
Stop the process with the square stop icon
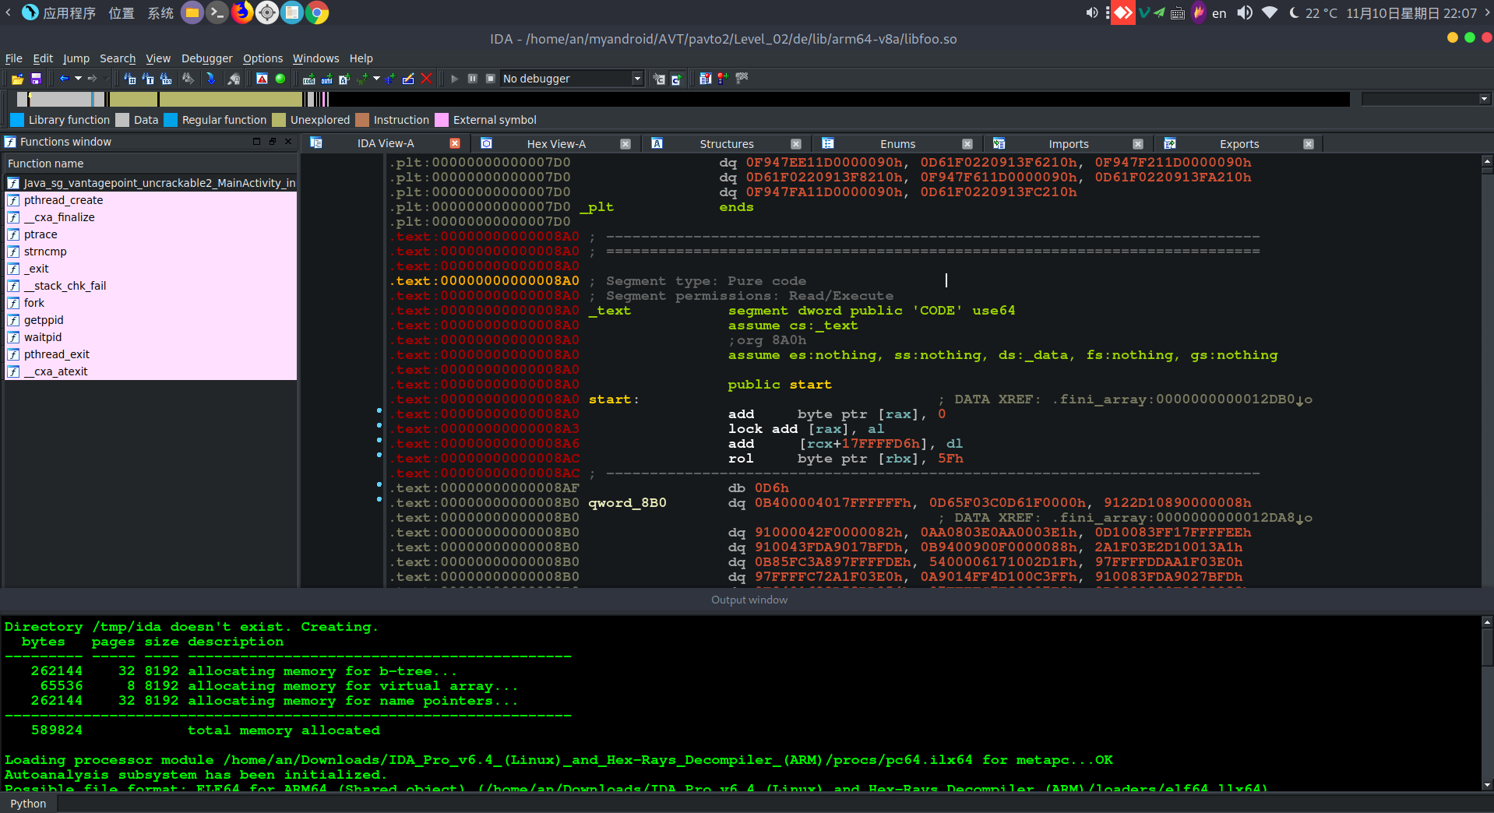click(490, 78)
